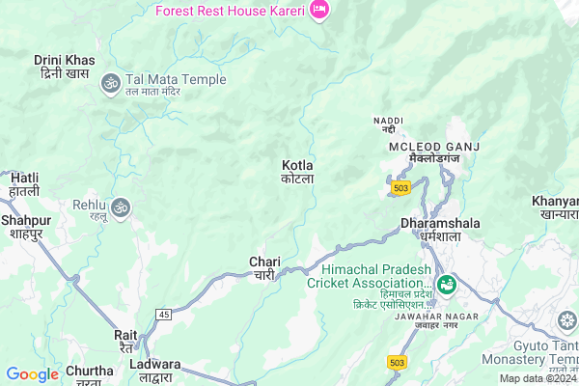
Task: Click the Map data ©2024 attribution
Action: pyautogui.click(x=538, y=378)
